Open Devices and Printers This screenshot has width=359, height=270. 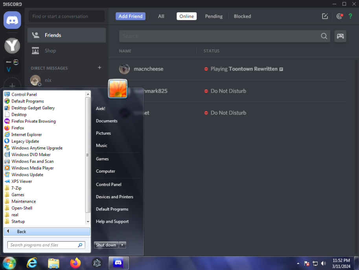[114, 197]
